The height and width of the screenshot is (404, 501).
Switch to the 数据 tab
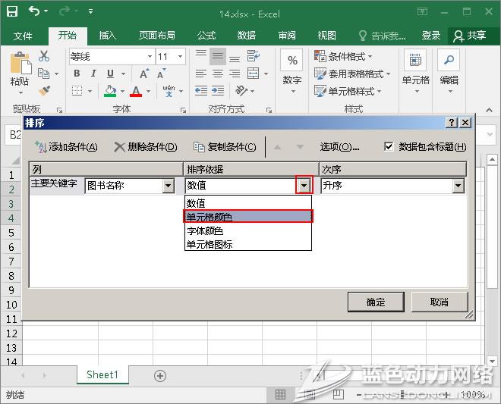pos(247,36)
